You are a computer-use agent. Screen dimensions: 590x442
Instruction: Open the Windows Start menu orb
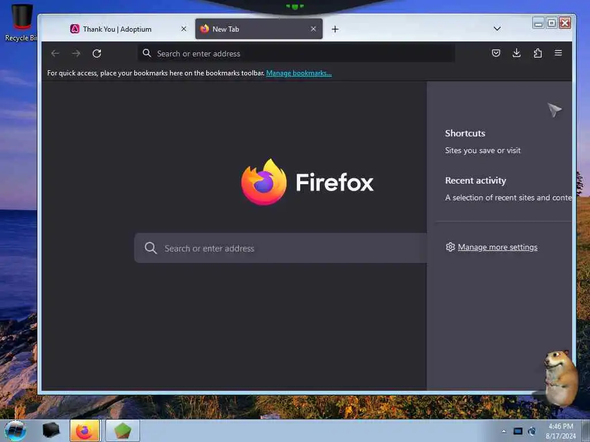coord(16,430)
